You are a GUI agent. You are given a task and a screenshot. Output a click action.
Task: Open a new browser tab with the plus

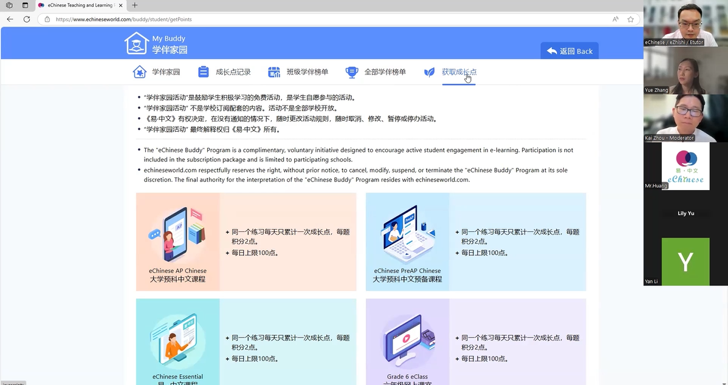(x=135, y=5)
